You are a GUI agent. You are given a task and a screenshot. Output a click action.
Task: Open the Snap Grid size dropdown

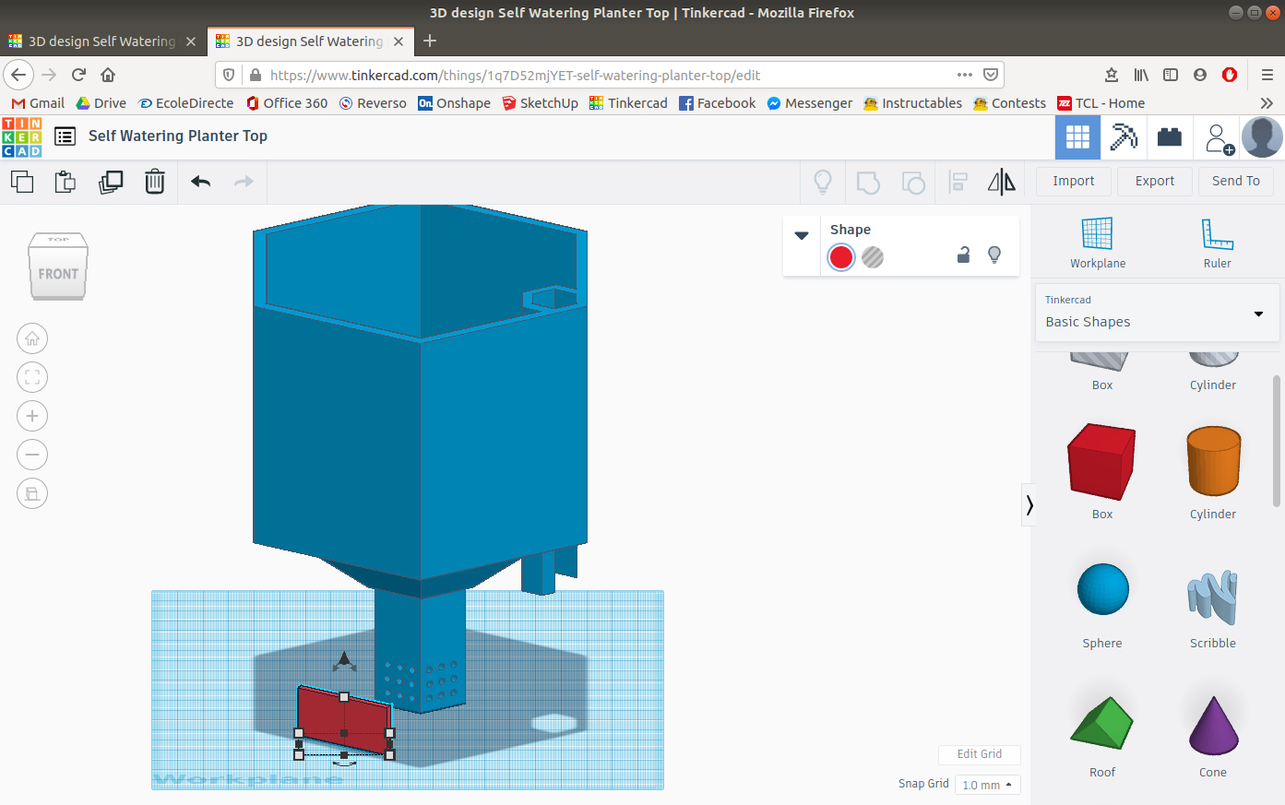(x=986, y=785)
